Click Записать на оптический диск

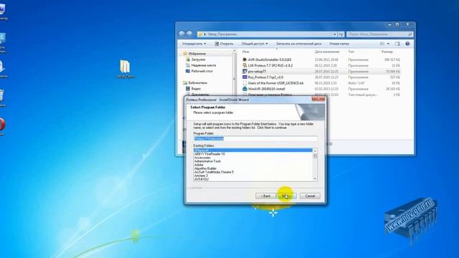coord(298,44)
